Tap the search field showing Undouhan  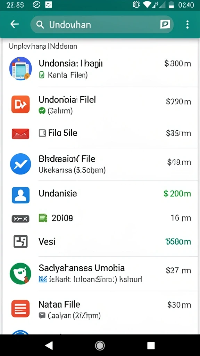tap(102, 24)
